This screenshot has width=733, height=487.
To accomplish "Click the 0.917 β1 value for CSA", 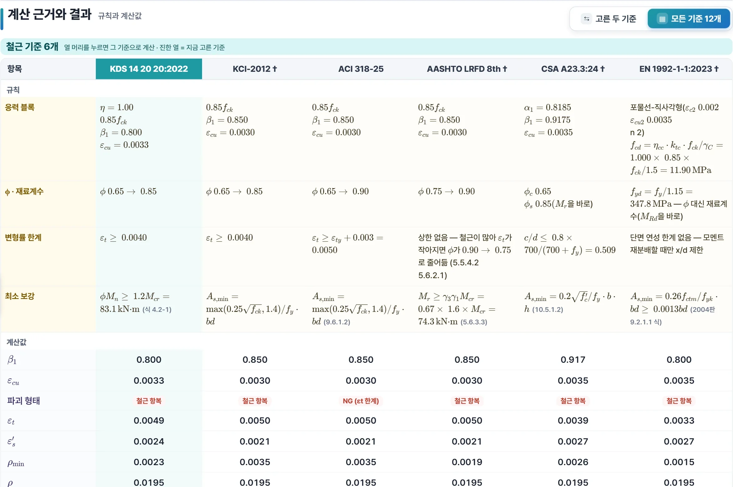I will click(x=573, y=360).
